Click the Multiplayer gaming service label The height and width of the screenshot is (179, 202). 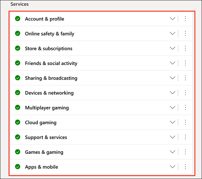click(x=47, y=108)
